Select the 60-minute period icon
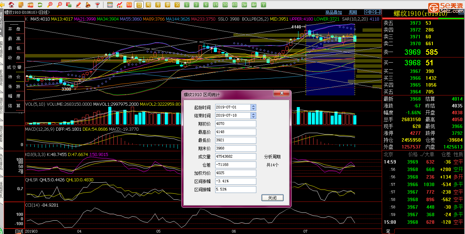Viewport: 465px width, 234px height. coord(235,5)
